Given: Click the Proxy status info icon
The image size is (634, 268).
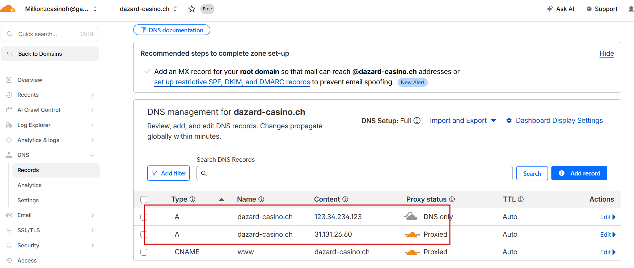Looking at the screenshot, I should (x=452, y=199).
